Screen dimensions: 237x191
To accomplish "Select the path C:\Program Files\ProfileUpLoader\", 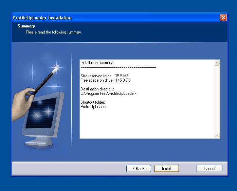I will [108, 93].
